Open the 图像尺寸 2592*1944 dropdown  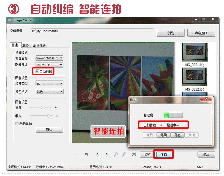(49, 65)
